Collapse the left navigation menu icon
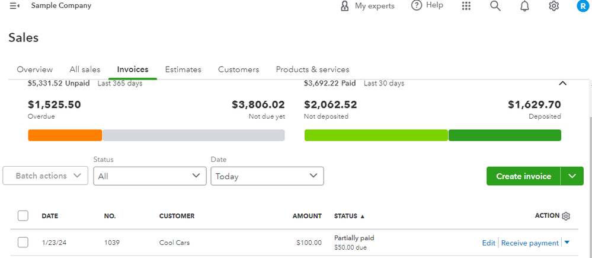 click(15, 6)
